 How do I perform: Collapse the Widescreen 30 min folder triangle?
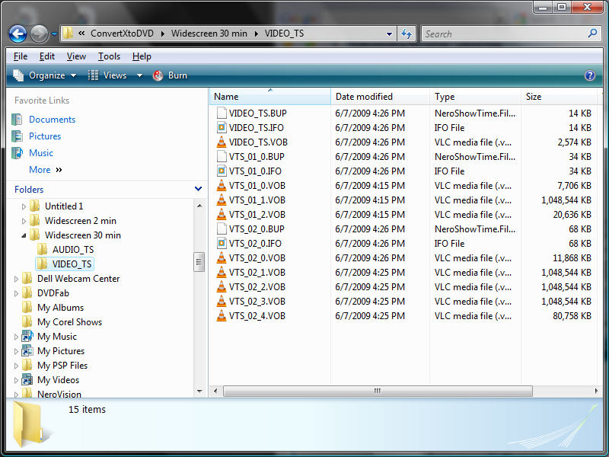[x=24, y=235]
